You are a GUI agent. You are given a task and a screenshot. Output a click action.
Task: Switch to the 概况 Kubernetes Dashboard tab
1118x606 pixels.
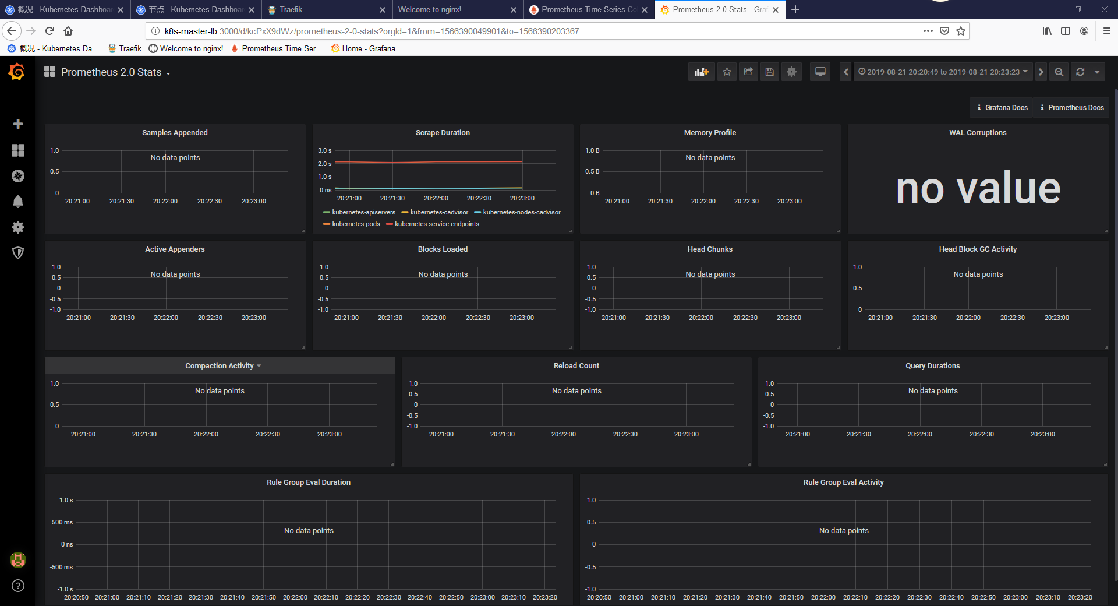coord(65,9)
